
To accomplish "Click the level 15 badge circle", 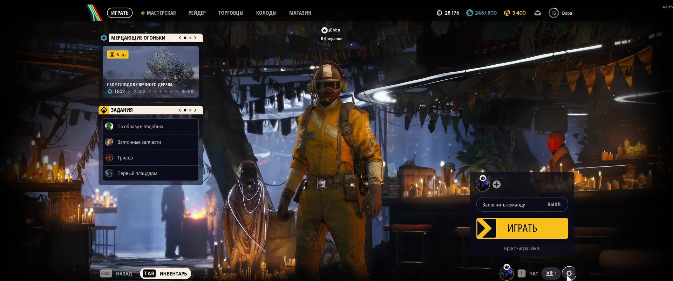I will coord(554,13).
